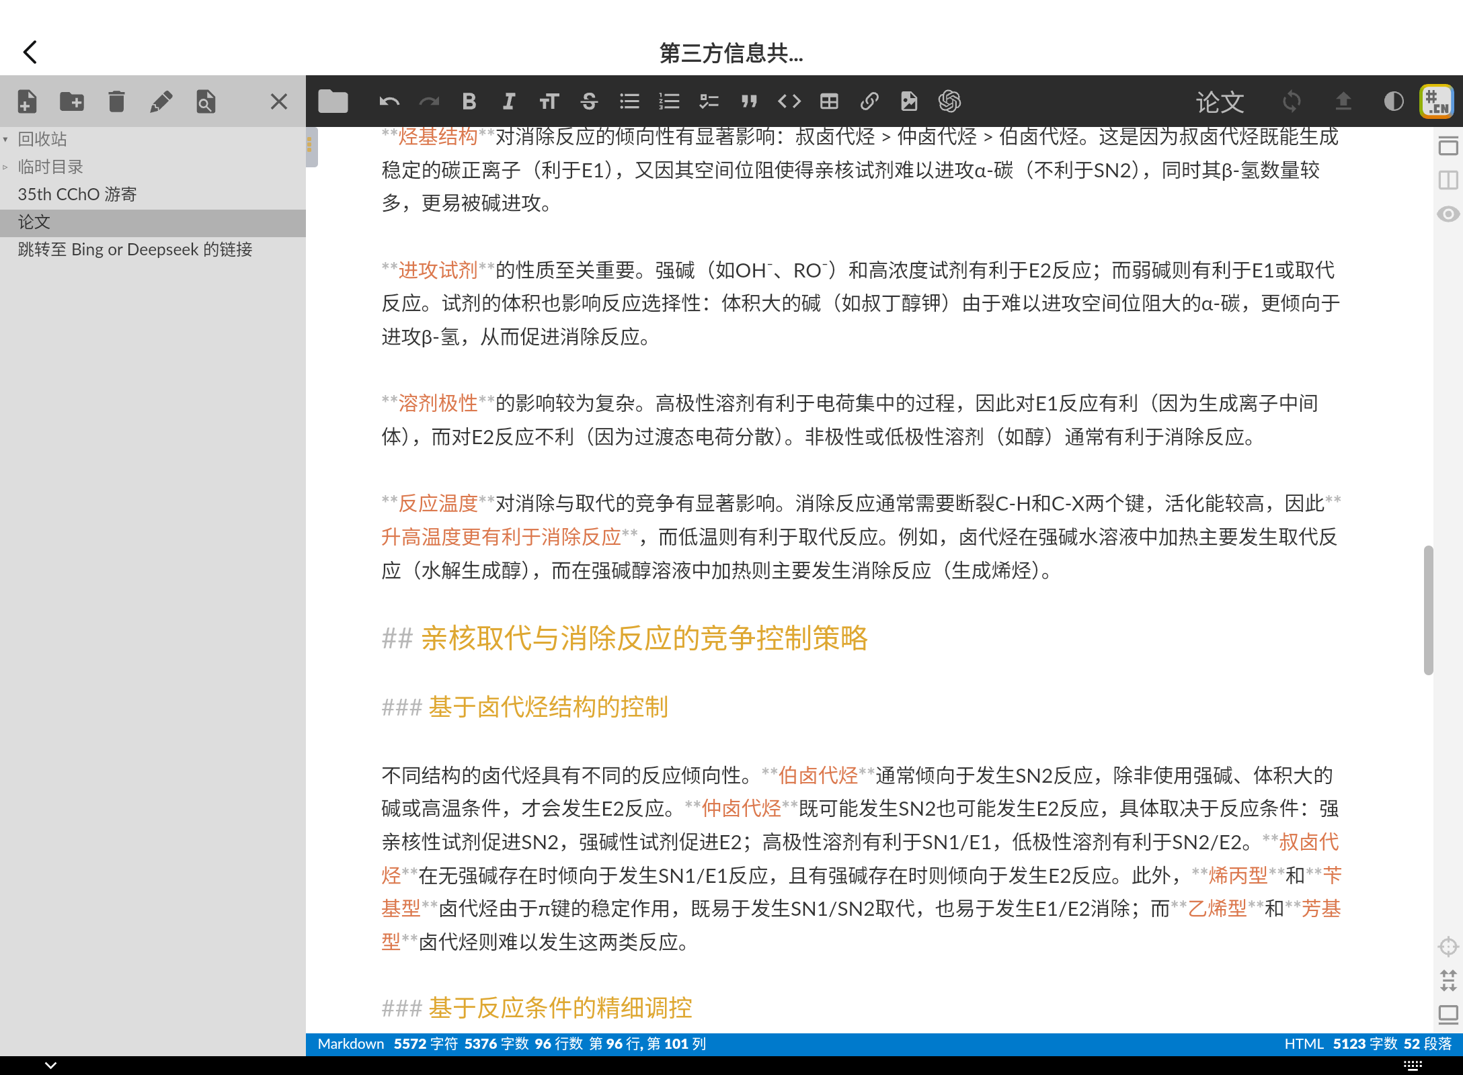
Task: Create a new file in sidebar
Action: coord(27,101)
